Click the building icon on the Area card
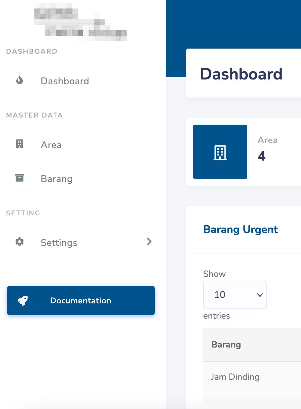301x409 pixels. coord(220,152)
